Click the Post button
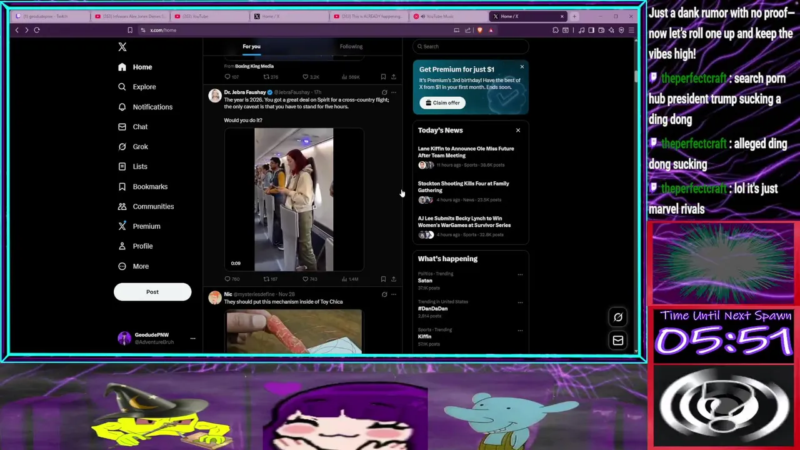This screenshot has width=800, height=450. coord(152,292)
